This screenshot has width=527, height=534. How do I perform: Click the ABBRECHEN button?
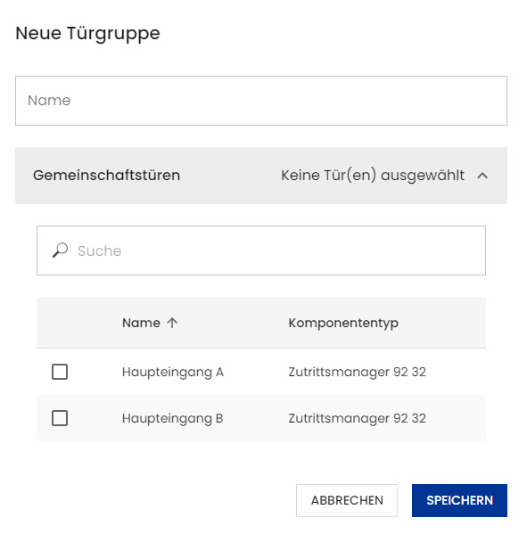(x=347, y=500)
